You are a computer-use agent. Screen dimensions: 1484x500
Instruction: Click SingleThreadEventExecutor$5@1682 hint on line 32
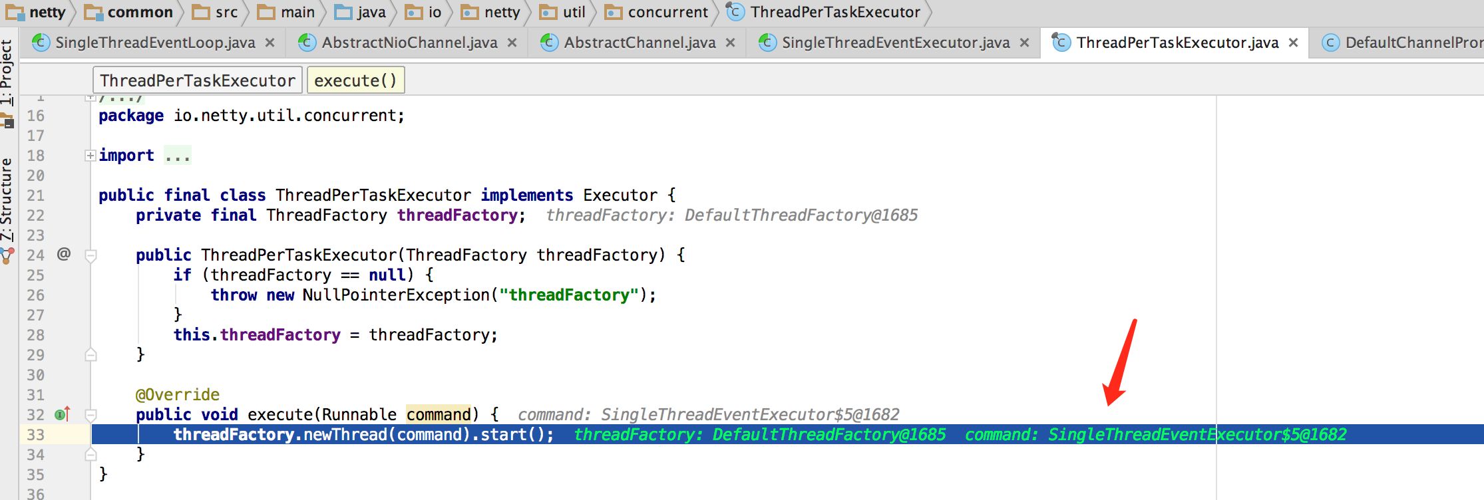pyautogui.click(x=750, y=415)
